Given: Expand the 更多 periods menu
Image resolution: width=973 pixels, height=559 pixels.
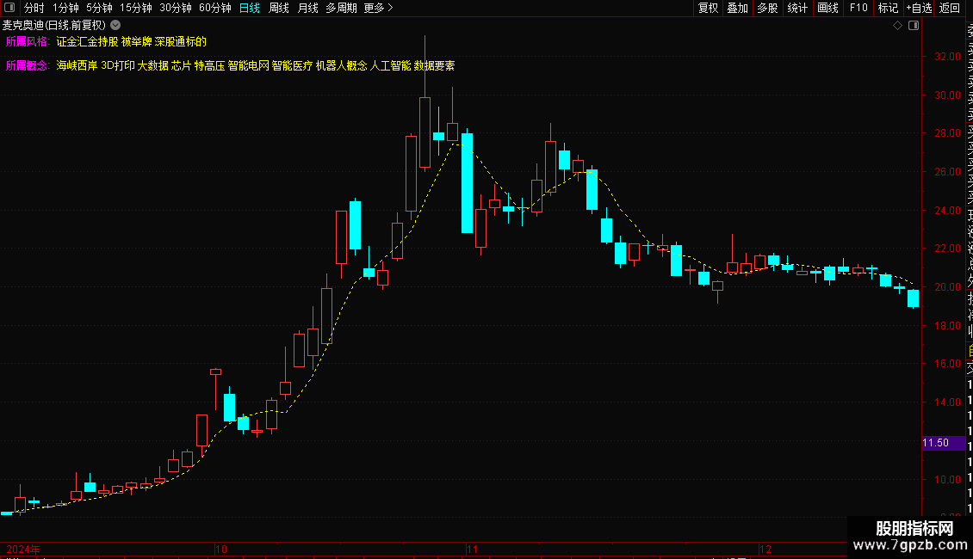Looking at the screenshot, I should (x=378, y=8).
